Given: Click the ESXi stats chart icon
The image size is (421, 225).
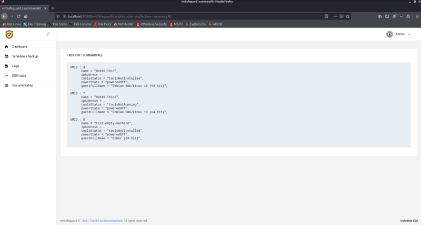Looking at the screenshot, I should (x=6, y=75).
